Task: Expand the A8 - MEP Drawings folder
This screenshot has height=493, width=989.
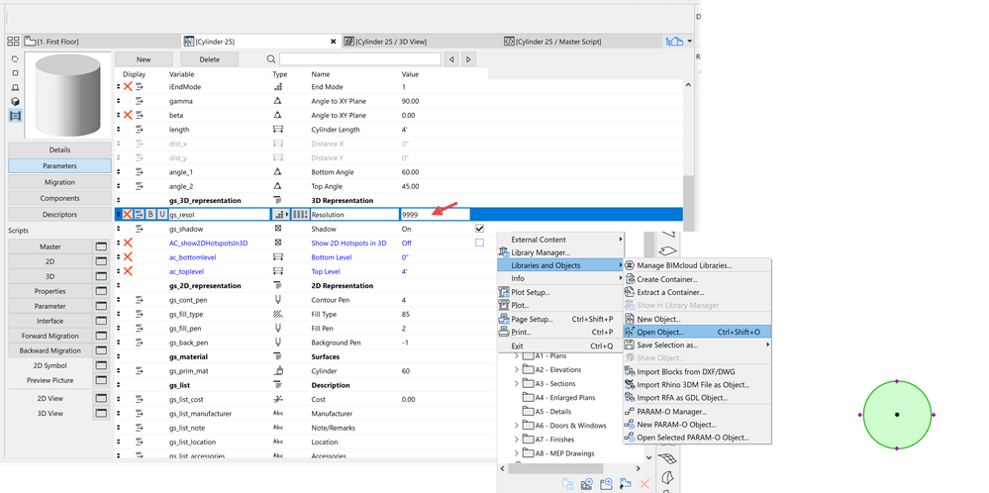Action: click(517, 453)
